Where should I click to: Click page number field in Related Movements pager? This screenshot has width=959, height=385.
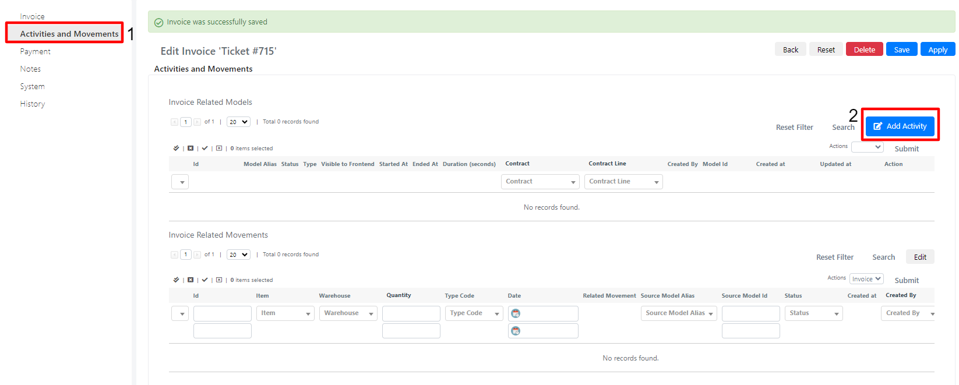pos(186,255)
